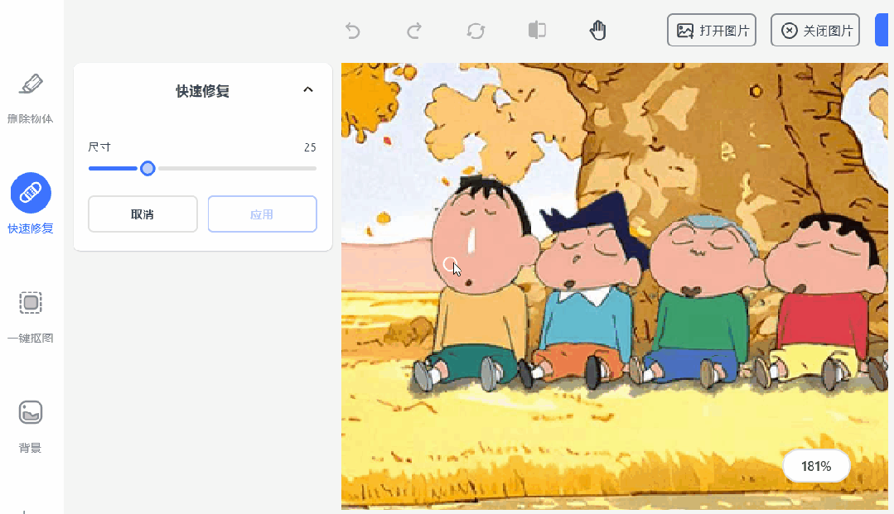Viewport: 894px width, 514px height.
Task: Select the 删除物体 eraser tool
Action: 30,98
